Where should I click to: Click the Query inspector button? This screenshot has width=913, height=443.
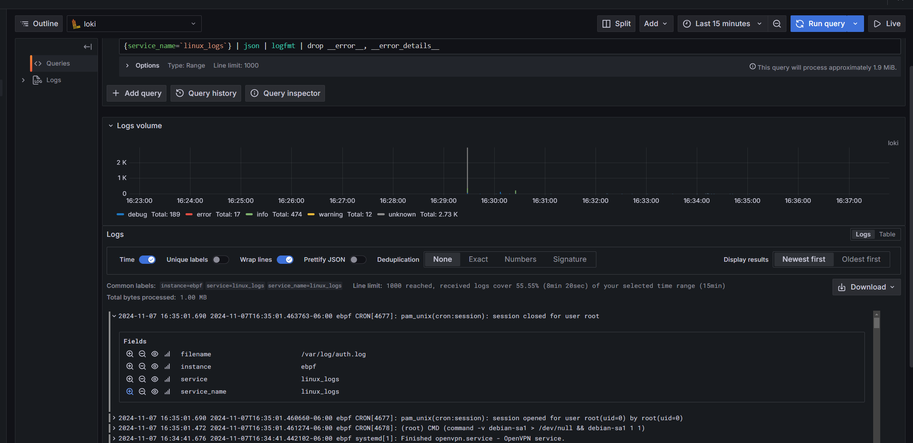tap(285, 93)
